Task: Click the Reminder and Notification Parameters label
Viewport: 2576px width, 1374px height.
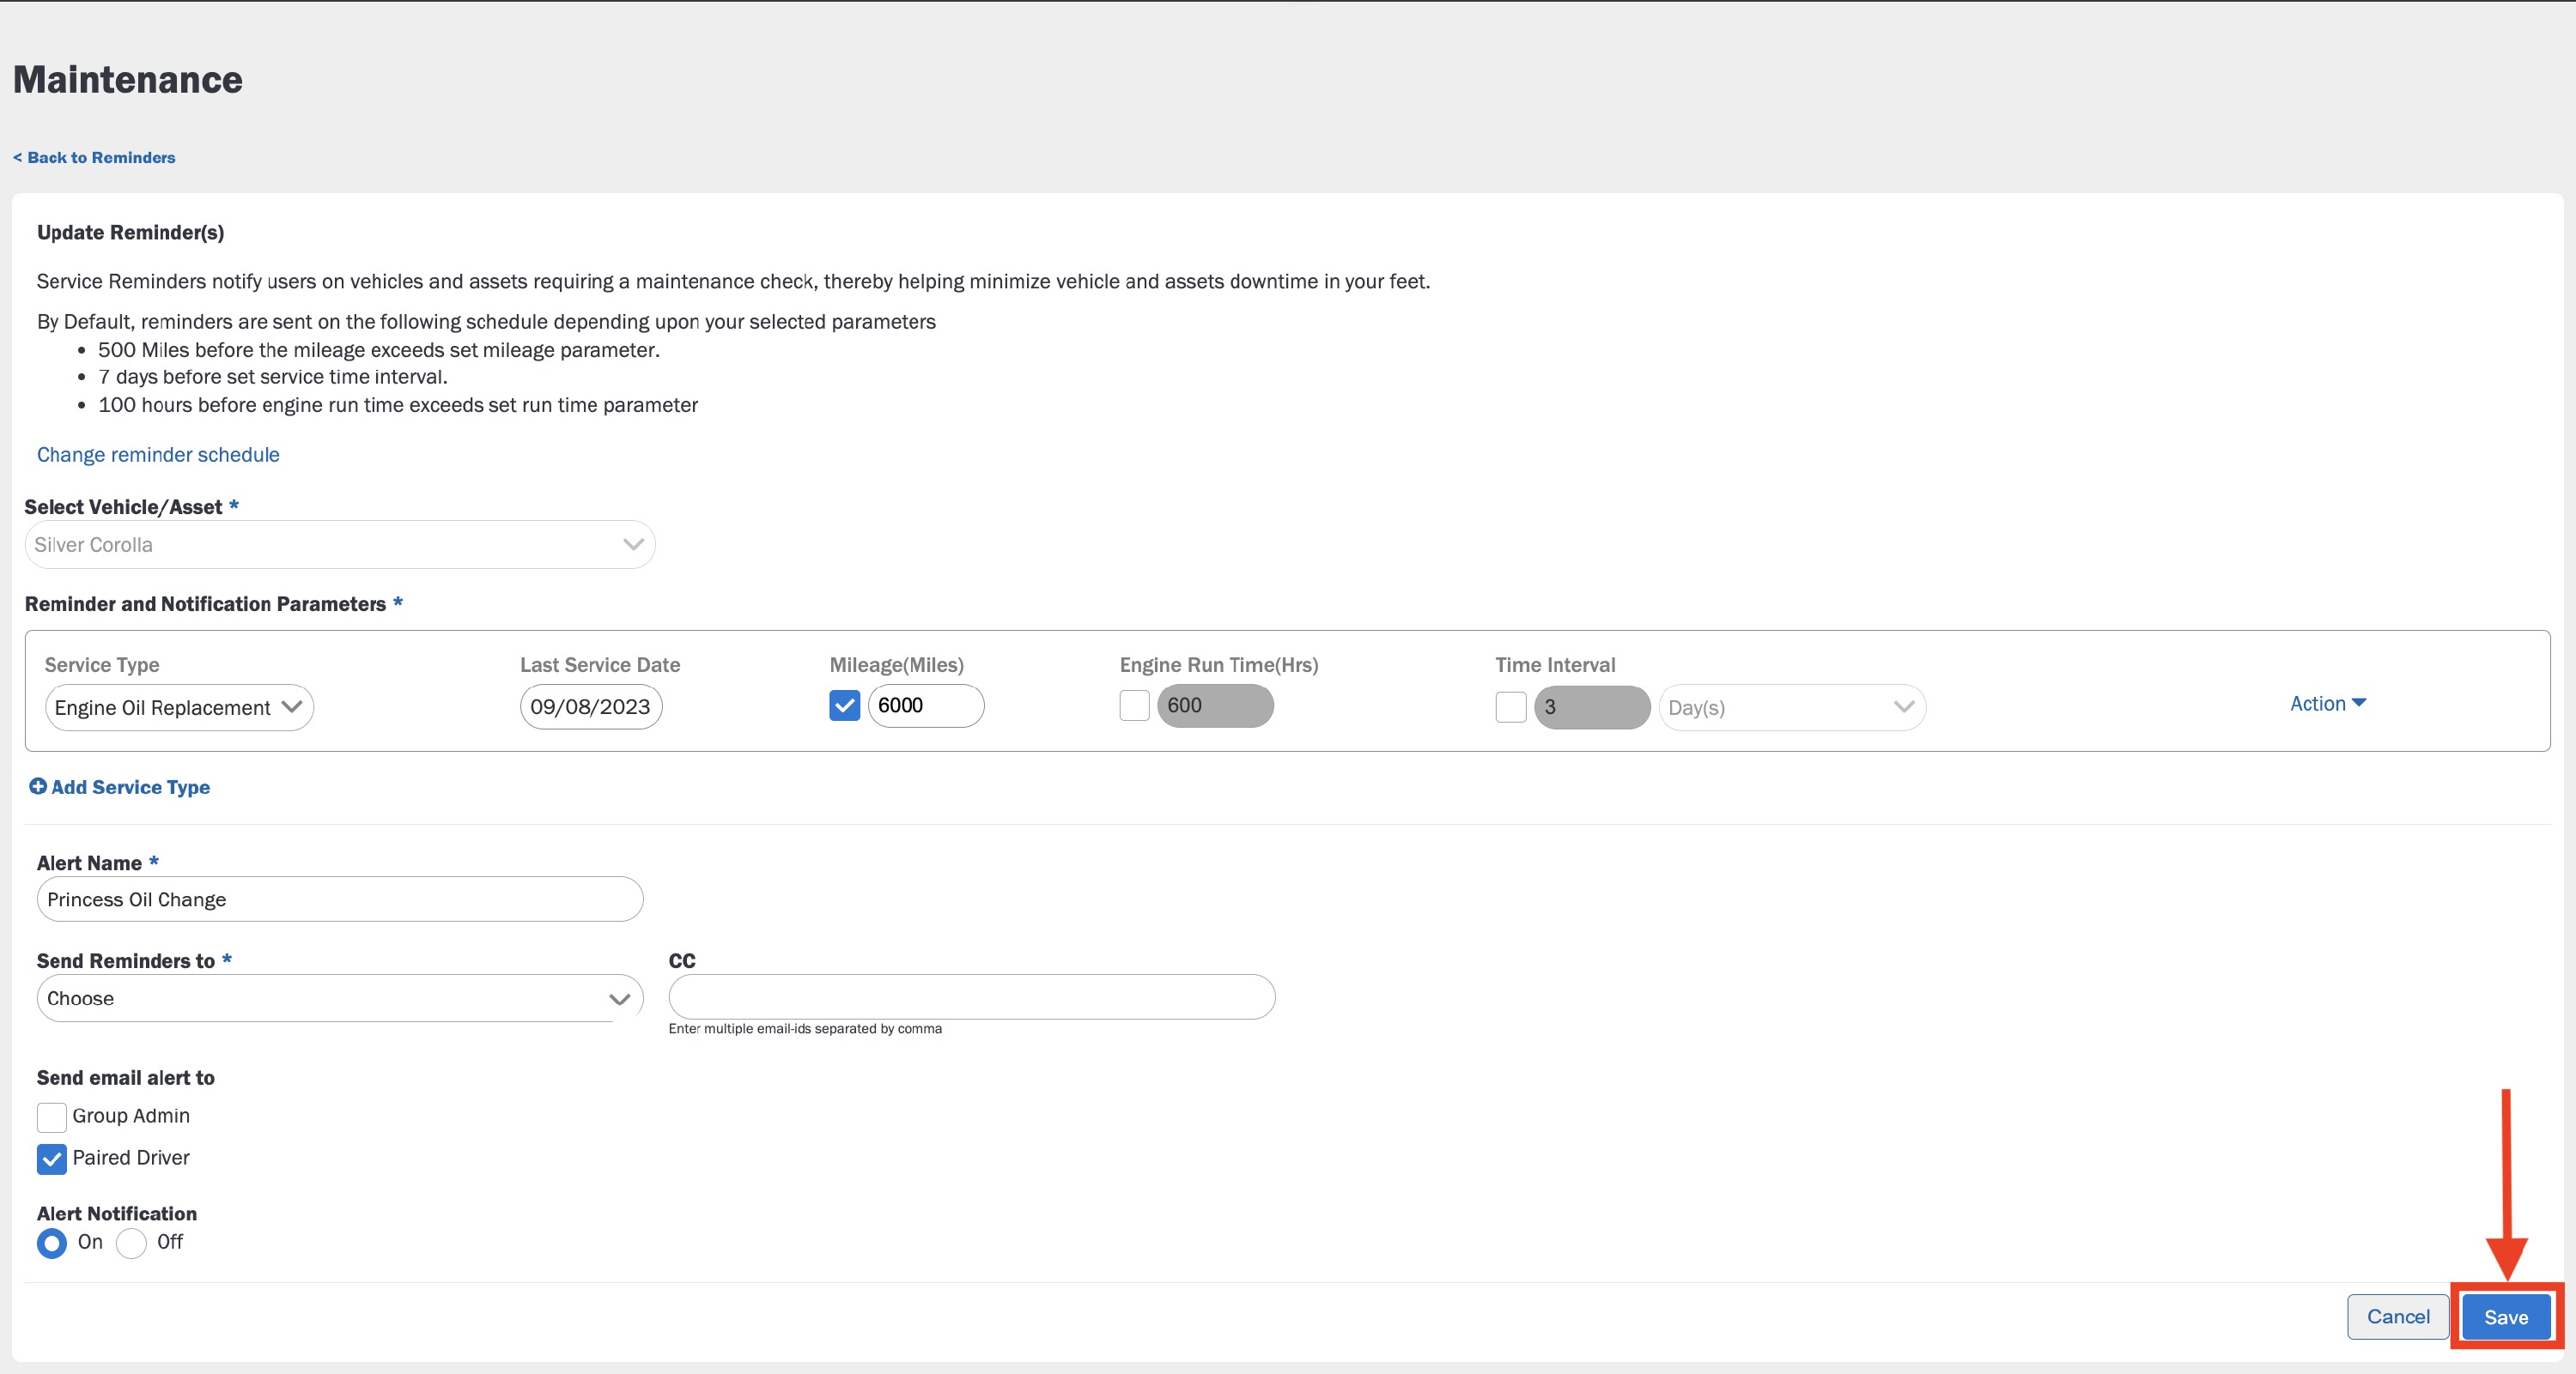Action: tap(205, 604)
